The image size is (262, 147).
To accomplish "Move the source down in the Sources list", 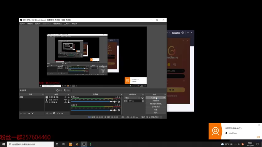I will [62, 113].
